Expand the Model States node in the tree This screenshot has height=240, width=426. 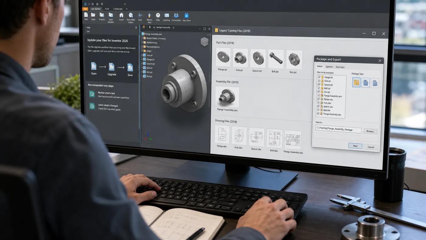pyautogui.click(x=142, y=38)
